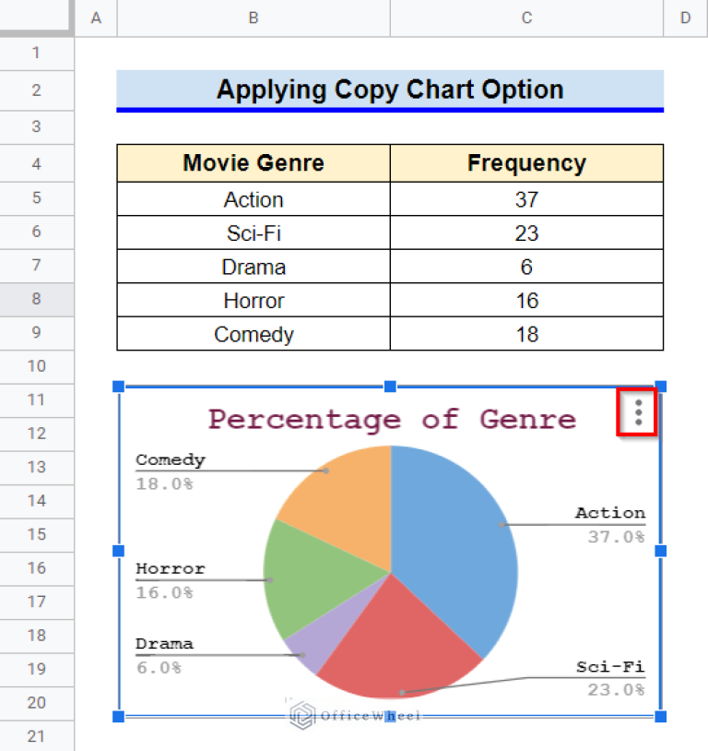Click the top-center chart resize handle
The height and width of the screenshot is (751, 708).
pyautogui.click(x=390, y=387)
